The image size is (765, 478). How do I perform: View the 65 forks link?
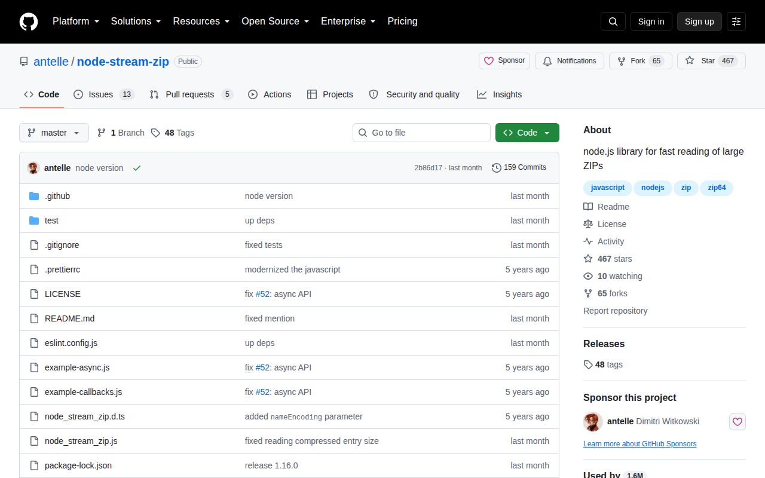click(605, 293)
